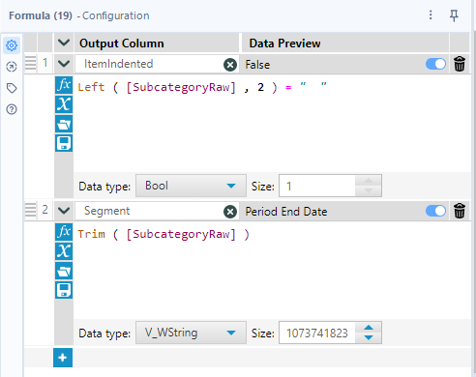Click the False preview value
Image resolution: width=476 pixels, height=377 pixels.
(257, 65)
